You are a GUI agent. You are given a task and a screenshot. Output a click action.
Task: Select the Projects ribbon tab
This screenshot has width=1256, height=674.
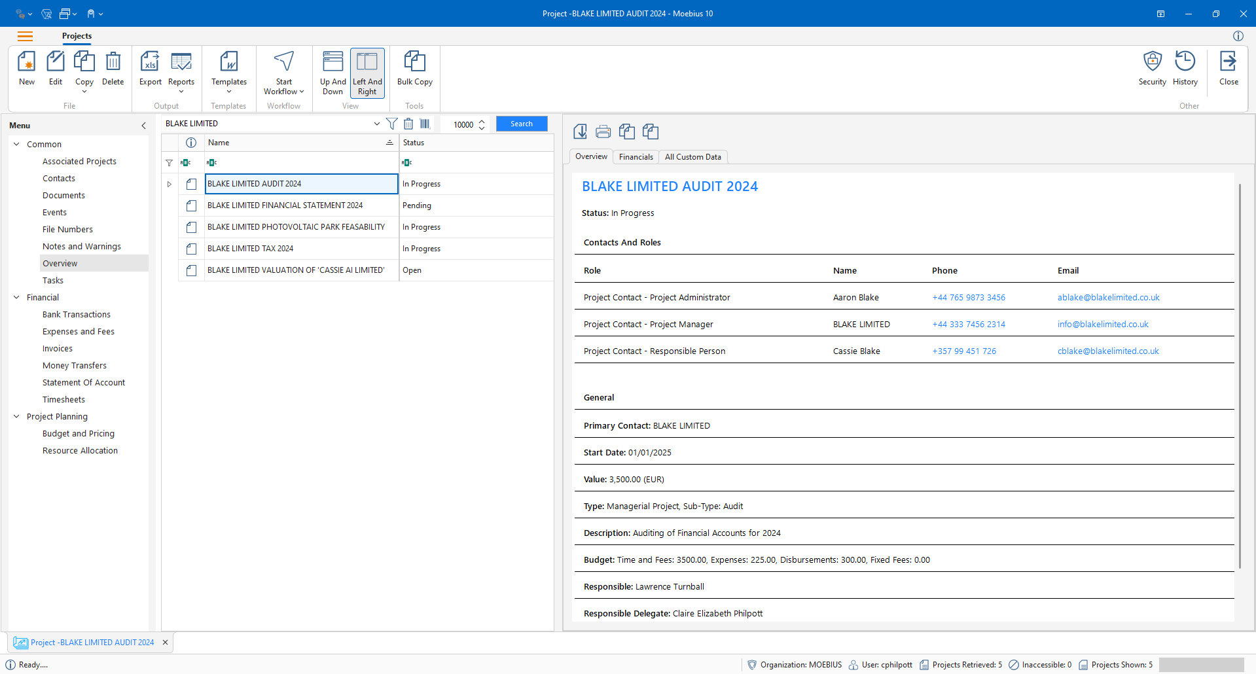pos(77,36)
